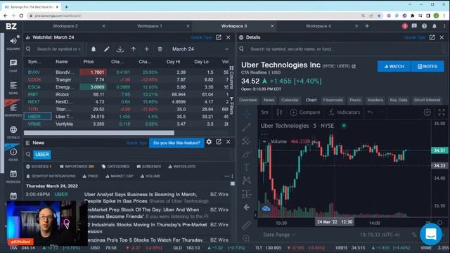Switch to Workspace 1 tab
The width and height of the screenshot is (450, 253).
[x=149, y=26]
